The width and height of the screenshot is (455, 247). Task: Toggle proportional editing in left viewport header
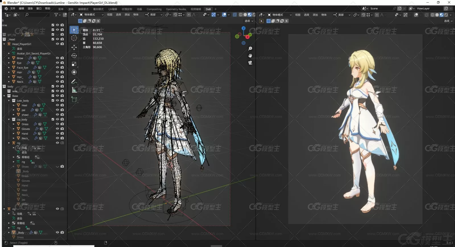189,15
